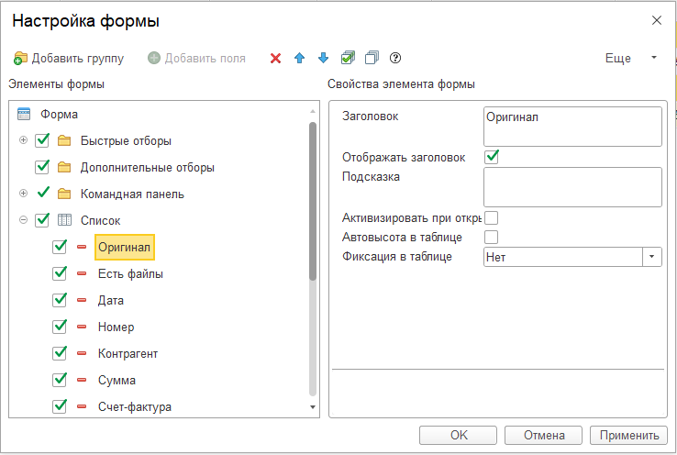Image resolution: width=677 pixels, height=455 pixels.
Task: Click the Дополнительные отборы folder icon
Action: (64, 168)
